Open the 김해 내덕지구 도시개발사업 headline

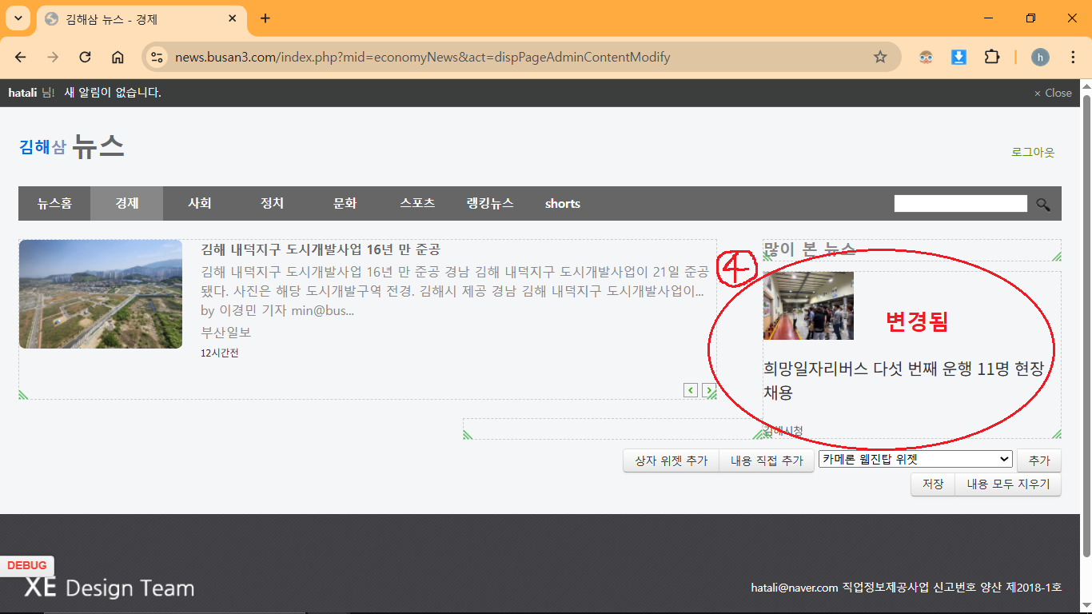pyautogui.click(x=321, y=249)
